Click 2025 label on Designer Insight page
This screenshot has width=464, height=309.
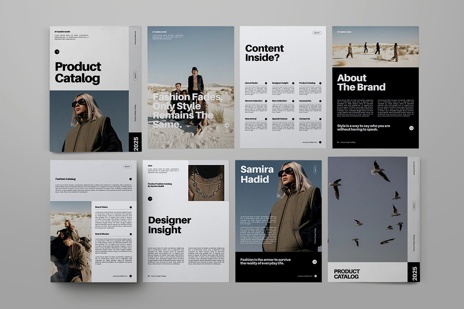point(150,166)
